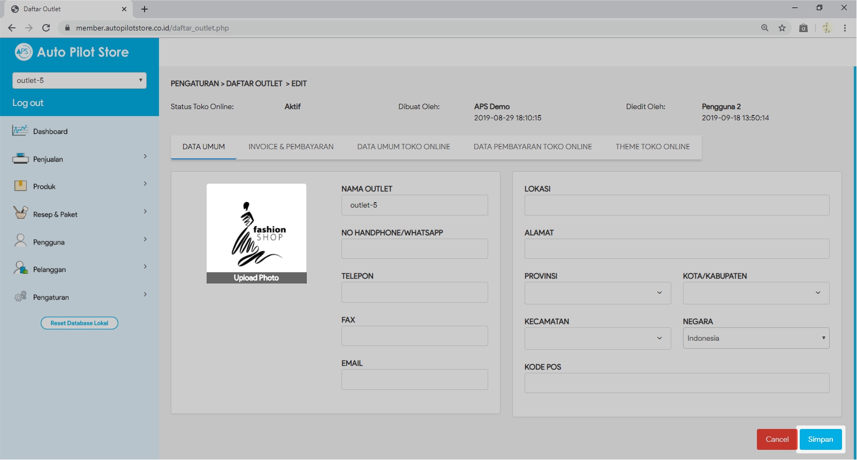857x460 pixels.
Task: Bookmark this page with the star icon
Action: tap(782, 28)
